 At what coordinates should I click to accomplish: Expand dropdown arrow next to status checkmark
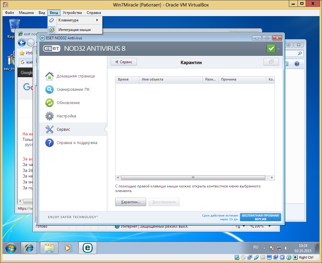point(278,49)
